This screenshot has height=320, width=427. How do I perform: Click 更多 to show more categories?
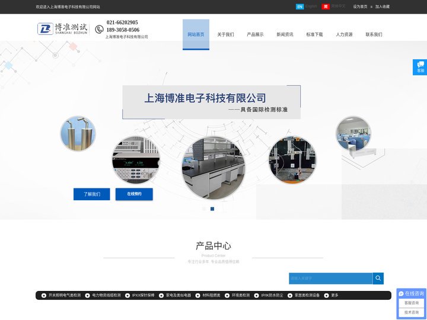334,295
